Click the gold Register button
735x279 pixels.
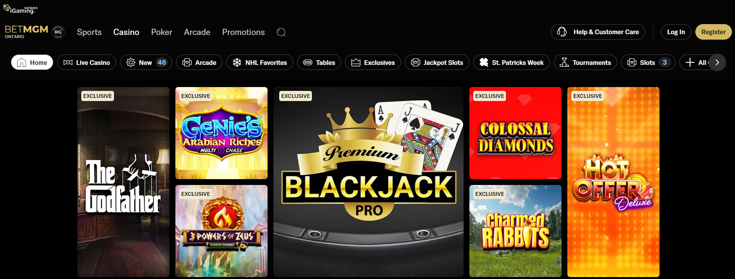(713, 32)
